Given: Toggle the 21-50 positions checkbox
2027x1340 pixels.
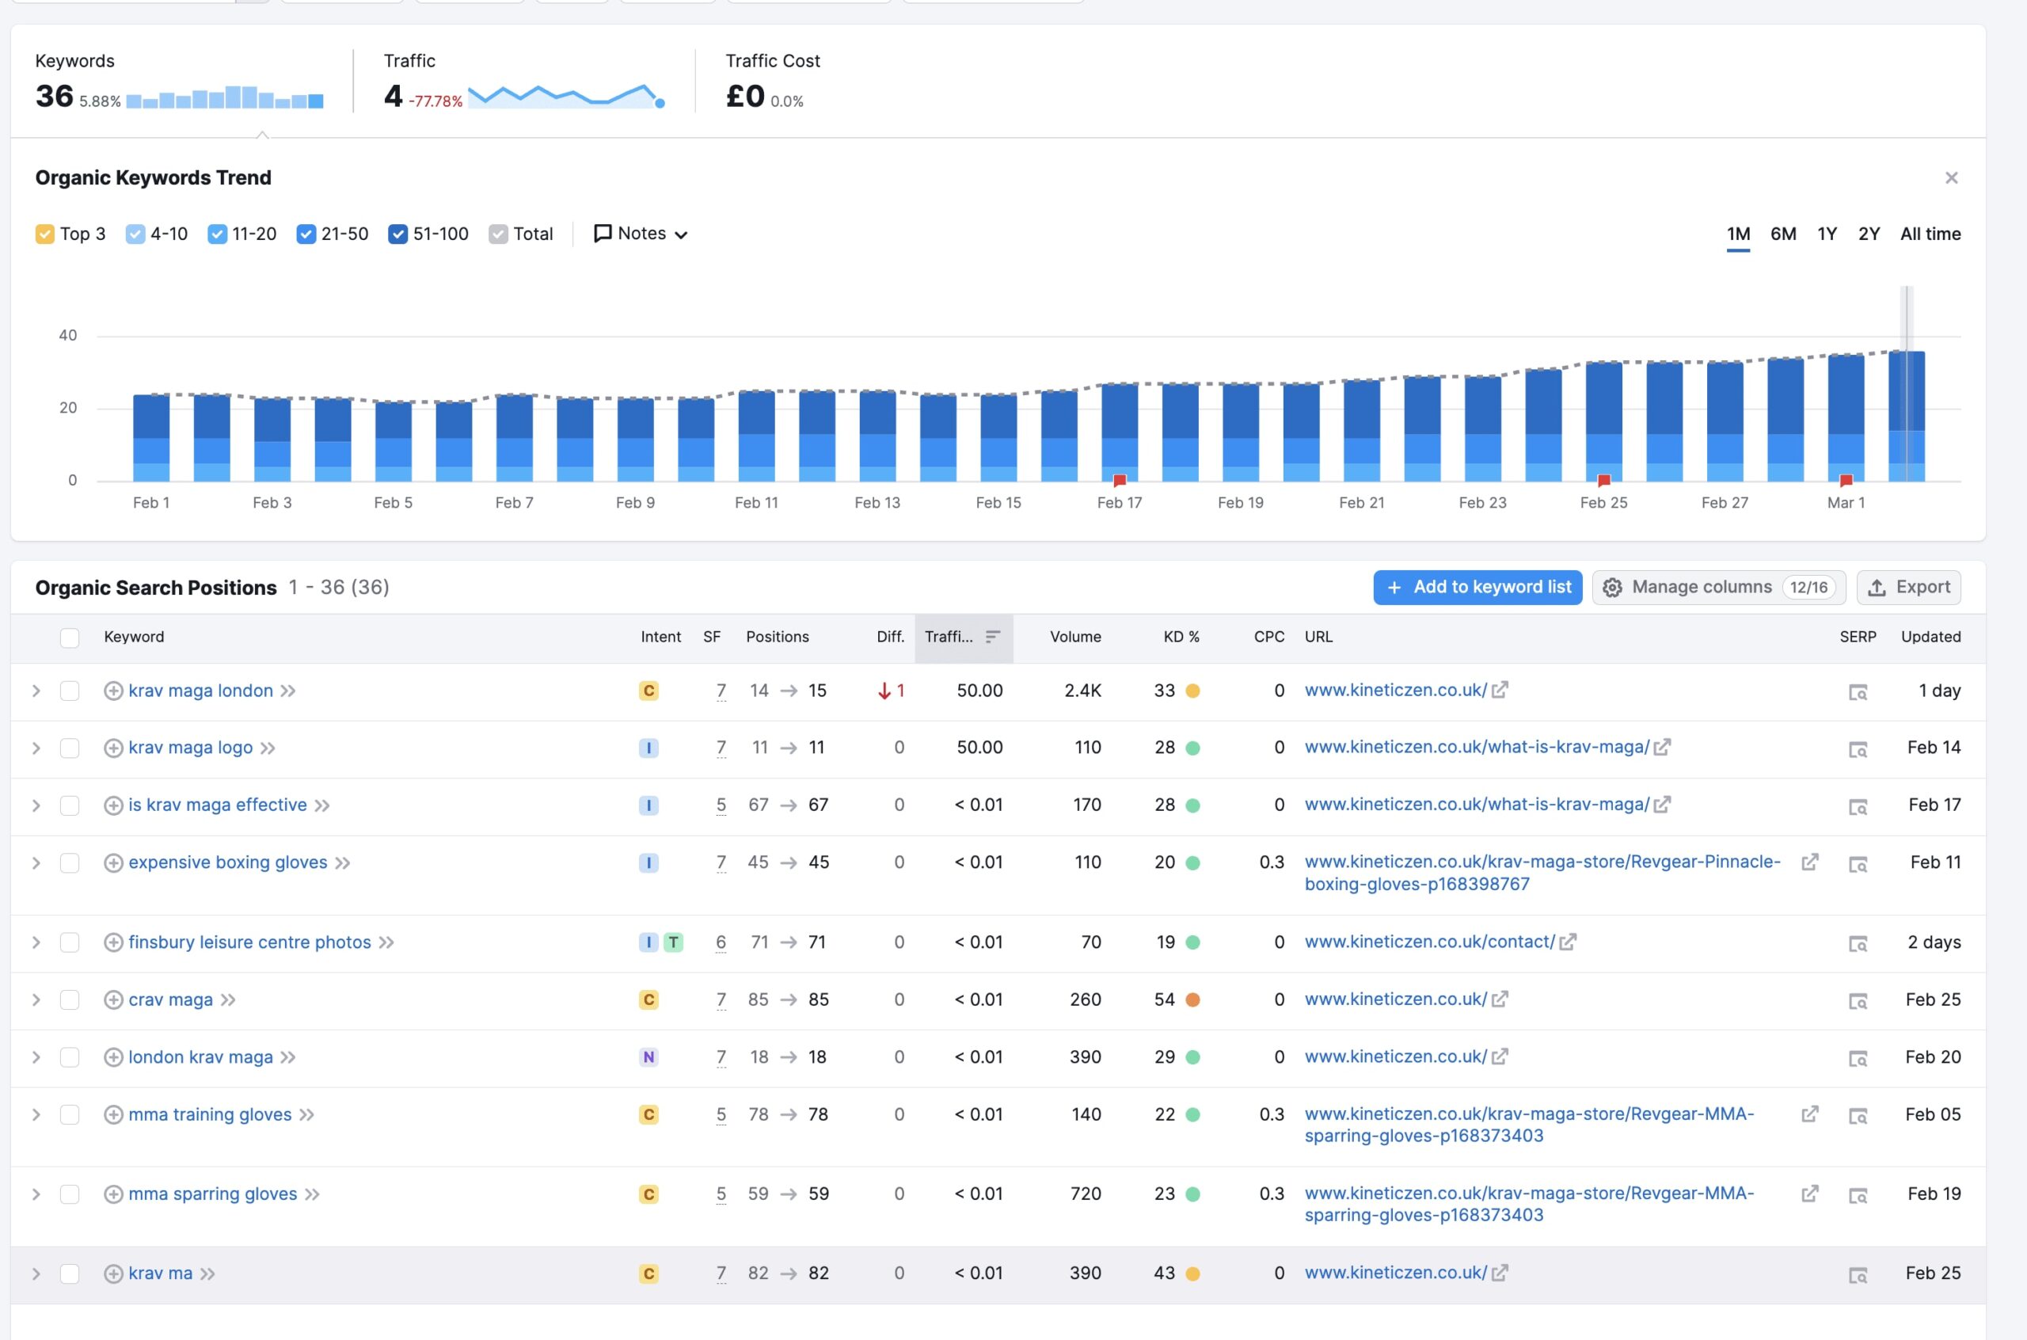Looking at the screenshot, I should click(x=306, y=234).
